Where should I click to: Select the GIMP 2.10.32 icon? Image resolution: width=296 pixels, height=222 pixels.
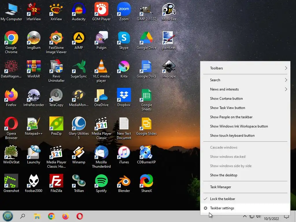147,12
